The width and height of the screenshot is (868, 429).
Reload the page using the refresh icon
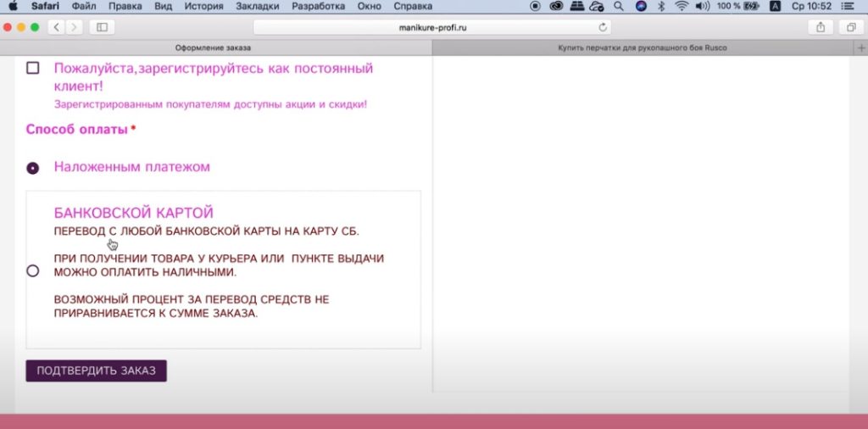click(x=603, y=27)
